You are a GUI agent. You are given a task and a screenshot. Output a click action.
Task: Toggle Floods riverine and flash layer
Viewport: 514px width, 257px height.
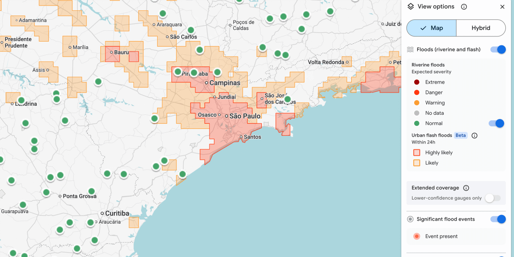click(498, 49)
